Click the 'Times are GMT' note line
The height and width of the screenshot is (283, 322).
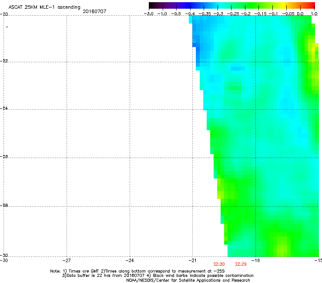coord(138,271)
